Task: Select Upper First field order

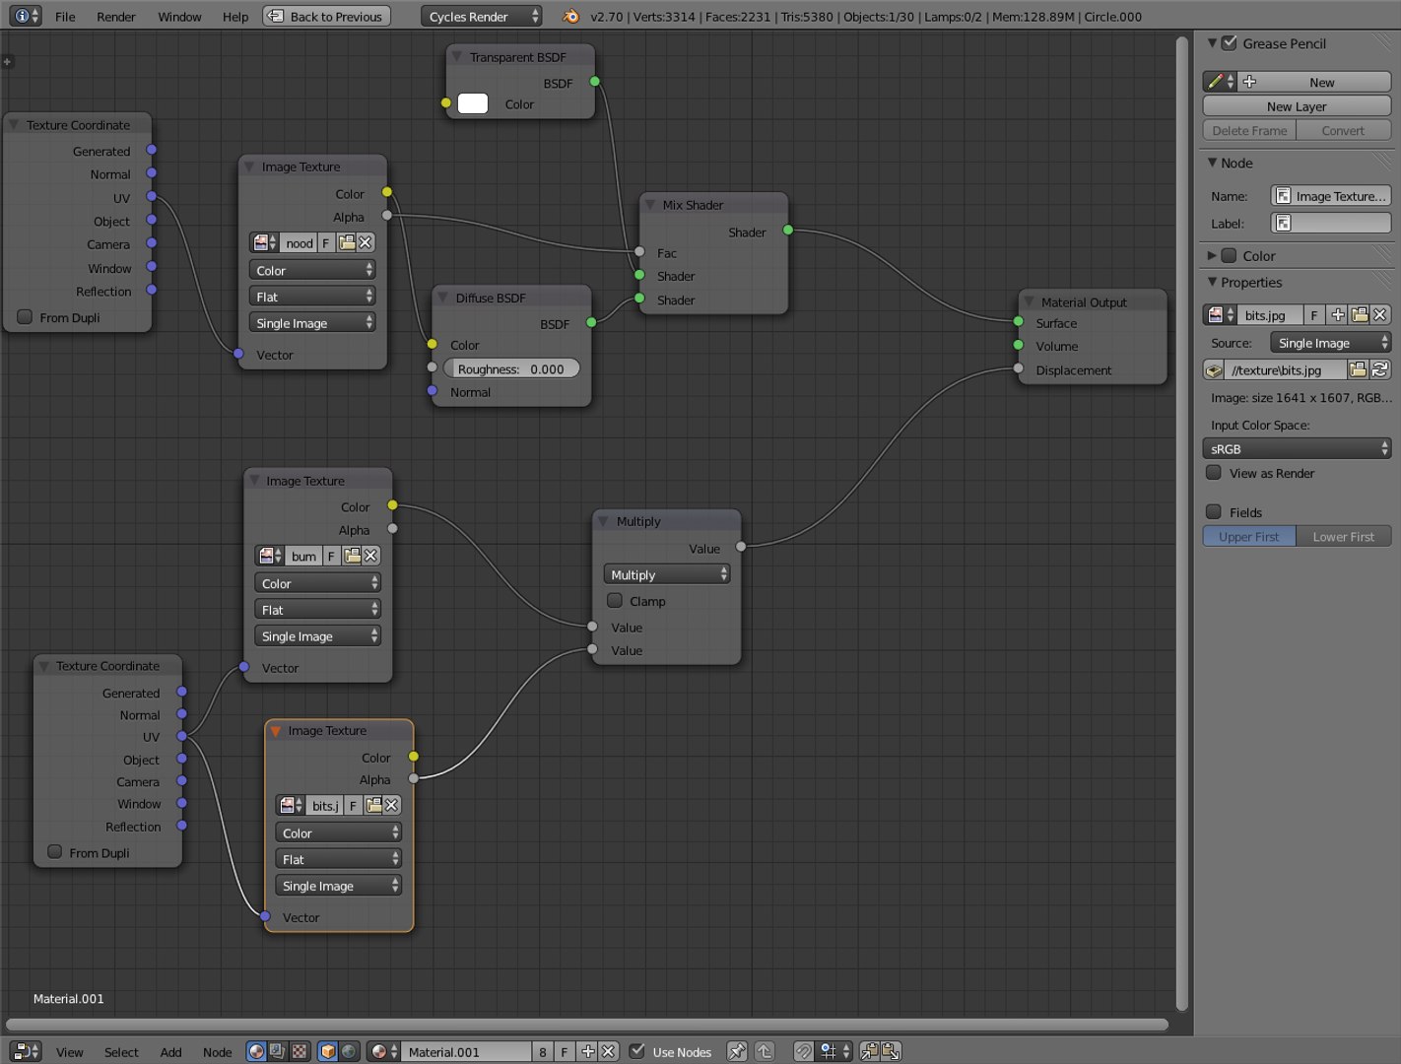Action: [1249, 536]
